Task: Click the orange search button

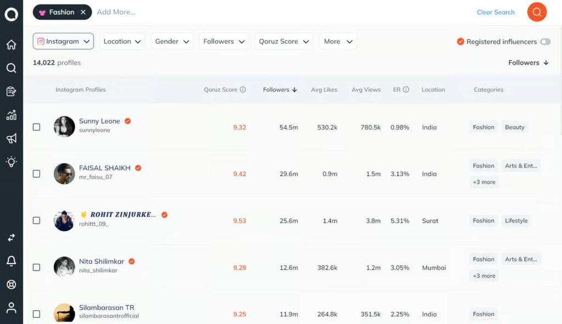Action: [x=537, y=12]
